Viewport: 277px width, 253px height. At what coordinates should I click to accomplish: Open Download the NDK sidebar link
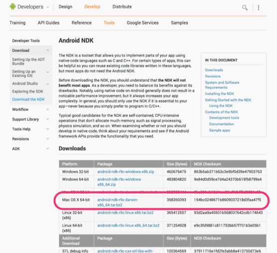(28, 99)
